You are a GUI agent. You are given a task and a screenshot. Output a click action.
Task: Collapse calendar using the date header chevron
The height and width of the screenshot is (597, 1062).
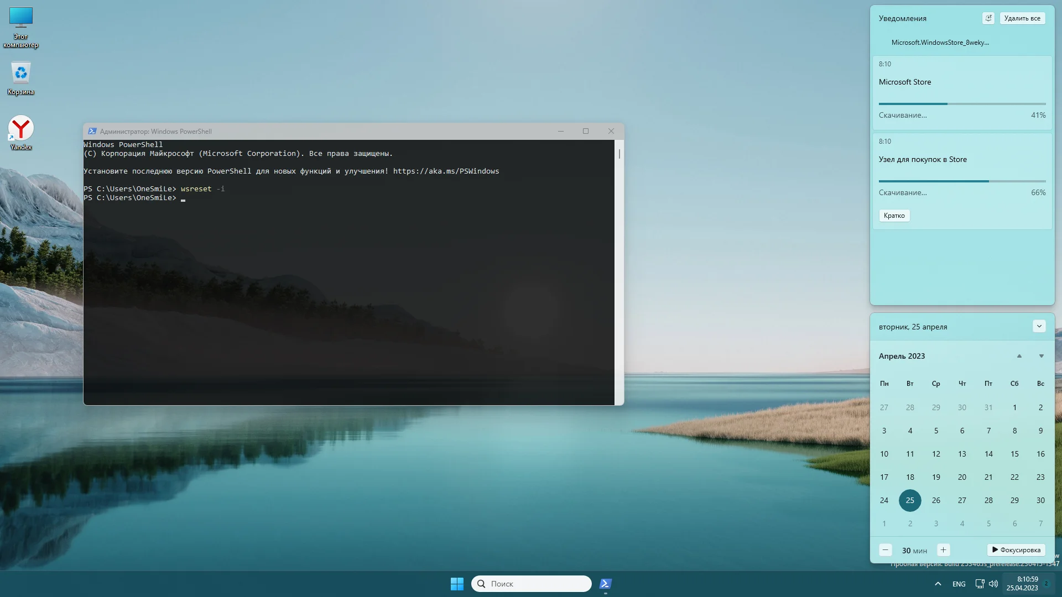(x=1039, y=326)
